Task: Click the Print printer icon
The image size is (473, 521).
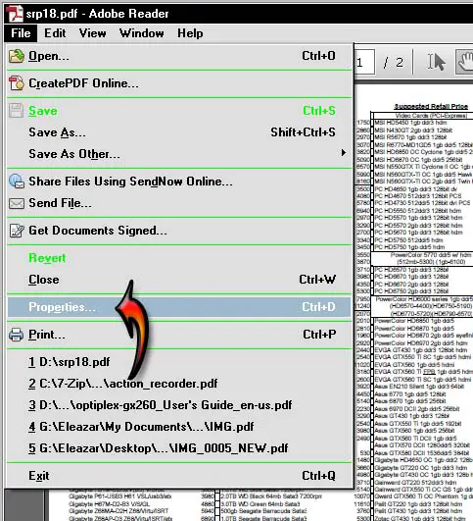Action: [x=17, y=335]
